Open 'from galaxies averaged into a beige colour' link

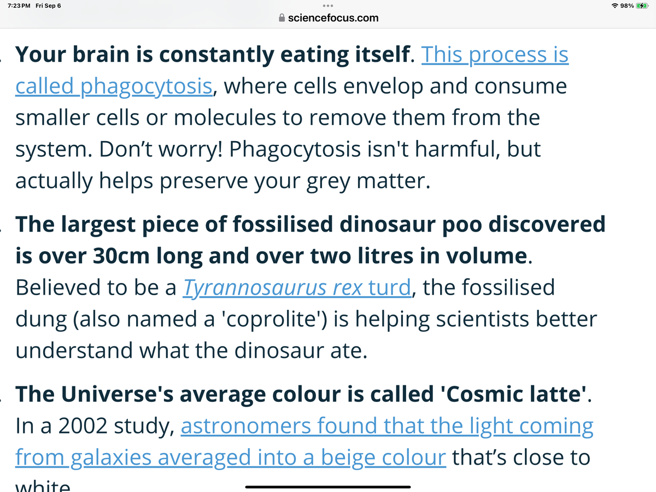[x=231, y=458]
